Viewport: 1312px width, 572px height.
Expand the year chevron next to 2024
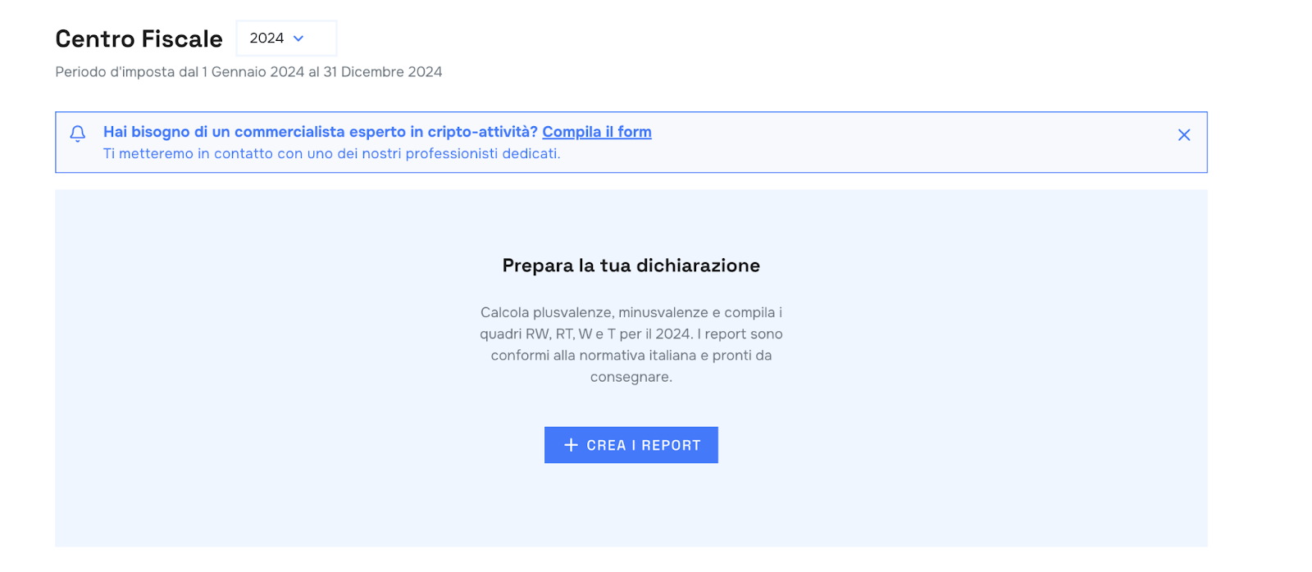pos(298,39)
